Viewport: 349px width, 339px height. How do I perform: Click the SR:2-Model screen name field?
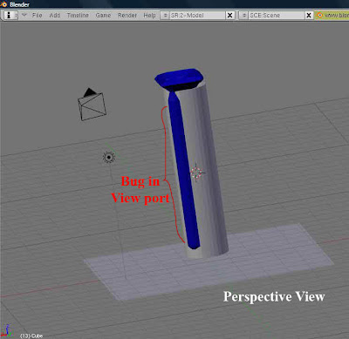[x=197, y=15]
